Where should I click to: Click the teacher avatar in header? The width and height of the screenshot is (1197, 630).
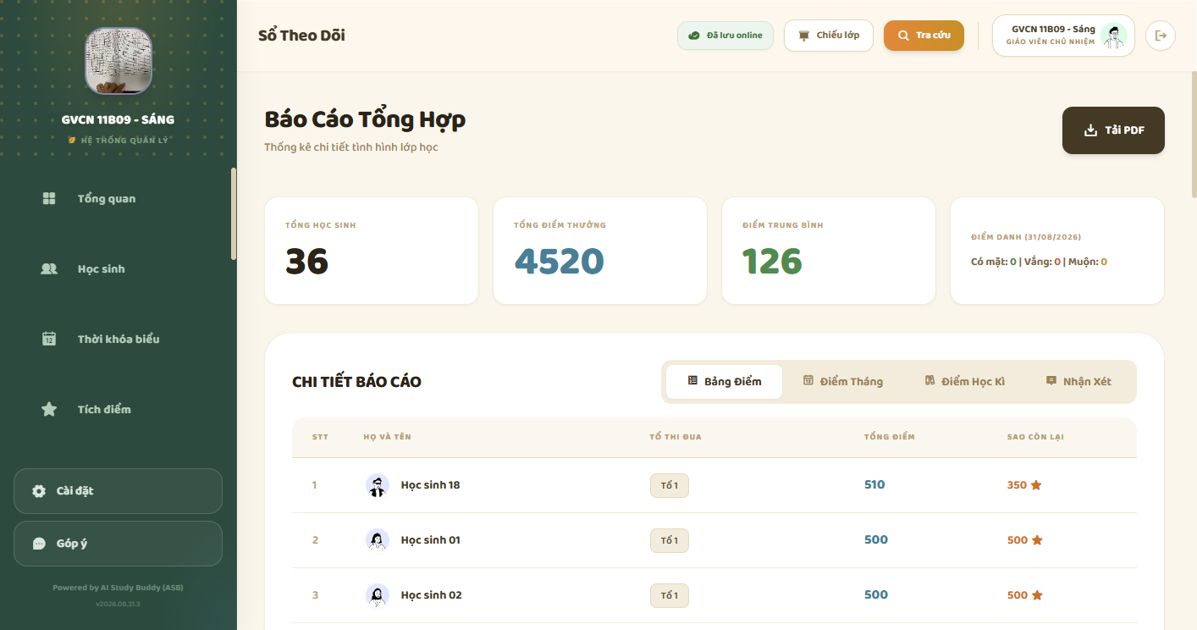1114,36
